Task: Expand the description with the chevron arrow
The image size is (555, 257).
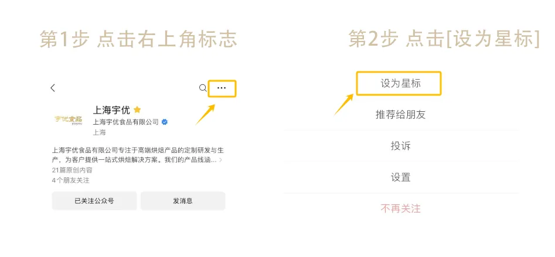Action: [220, 160]
